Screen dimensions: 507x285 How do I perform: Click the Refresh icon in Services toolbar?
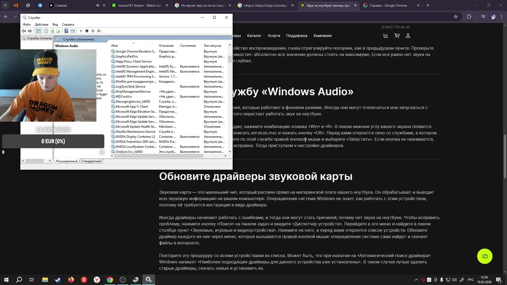tap(52, 31)
